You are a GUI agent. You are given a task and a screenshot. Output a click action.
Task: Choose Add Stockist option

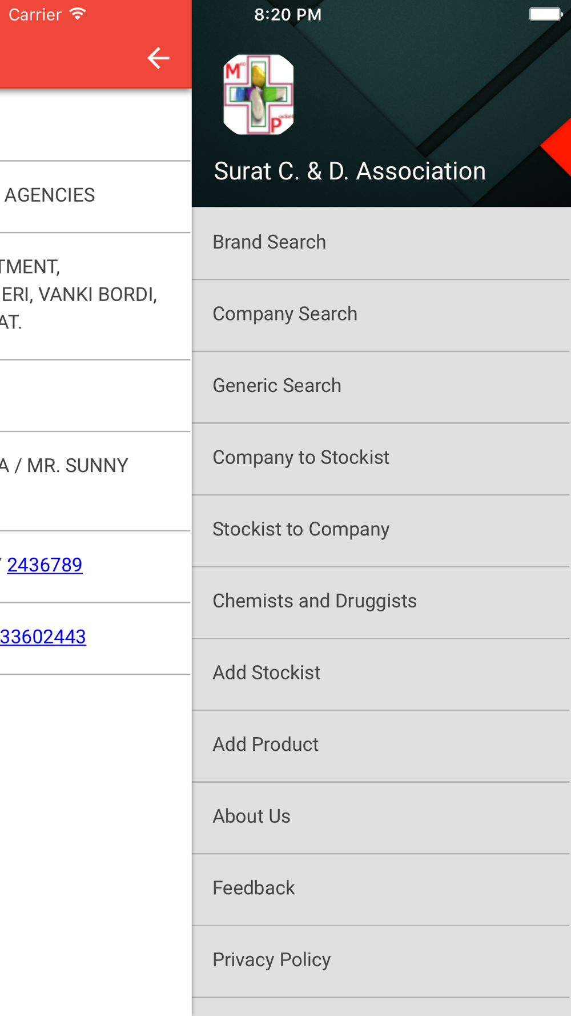point(381,674)
